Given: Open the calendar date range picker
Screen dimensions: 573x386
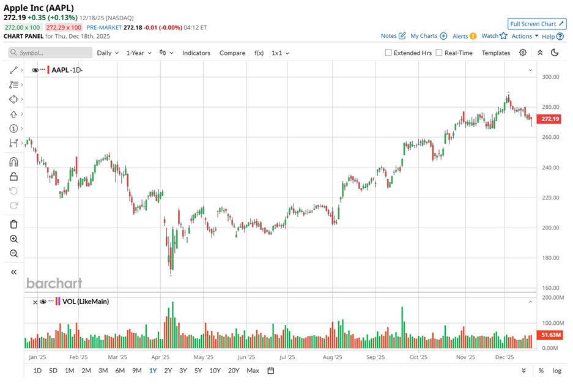Looking at the screenshot, I should pos(271,370).
